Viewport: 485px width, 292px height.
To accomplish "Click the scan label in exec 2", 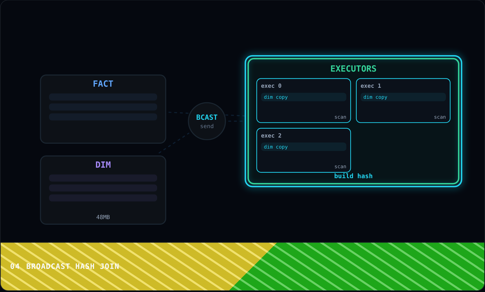I will (x=340, y=167).
